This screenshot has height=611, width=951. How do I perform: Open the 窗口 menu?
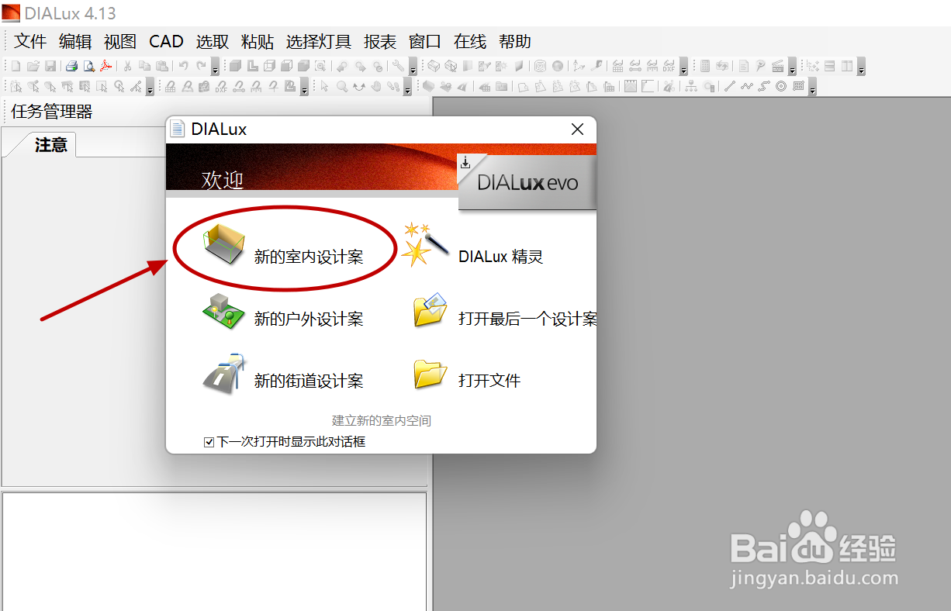coord(425,41)
